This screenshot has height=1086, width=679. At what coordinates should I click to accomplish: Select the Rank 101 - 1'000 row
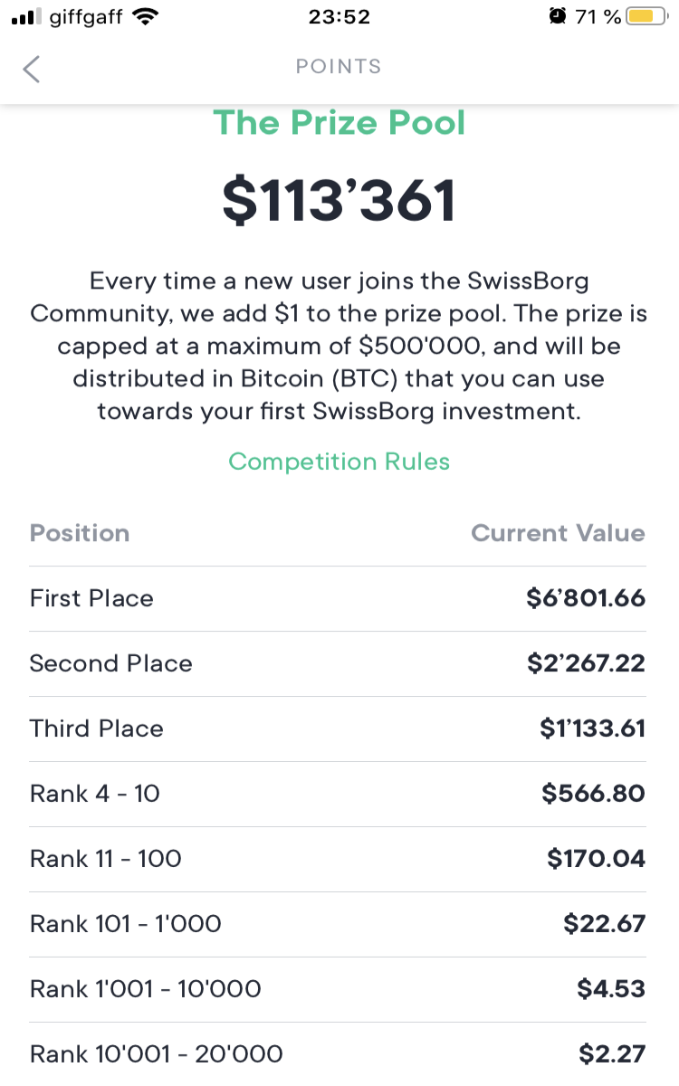(x=339, y=925)
